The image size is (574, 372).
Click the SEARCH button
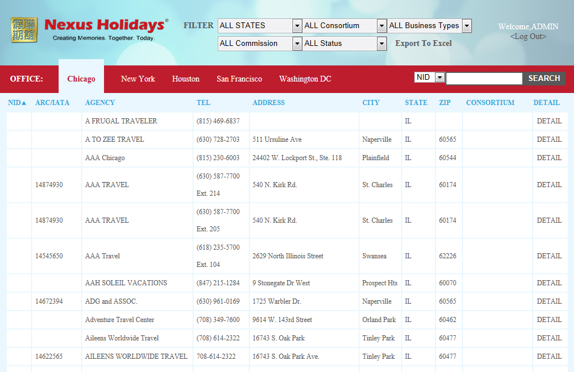[544, 78]
